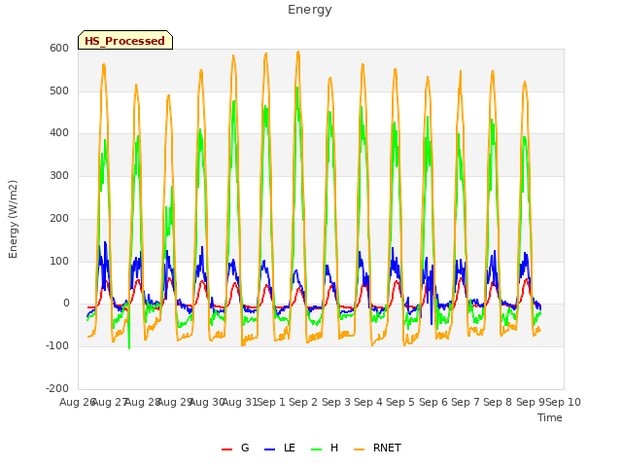Click the blue LE downward spike near Sep 6
This screenshot has width=622, height=467.
[x=432, y=324]
